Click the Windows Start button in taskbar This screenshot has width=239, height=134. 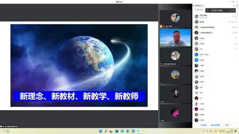pyautogui.click(x=100, y=131)
